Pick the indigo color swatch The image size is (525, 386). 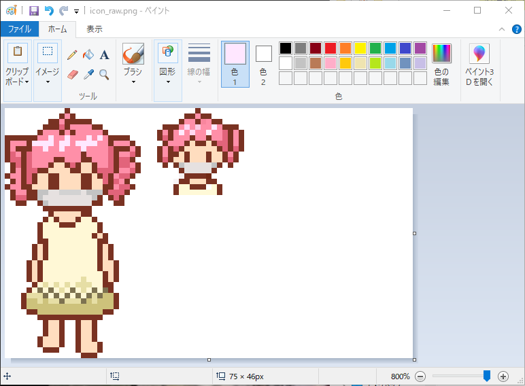click(405, 48)
